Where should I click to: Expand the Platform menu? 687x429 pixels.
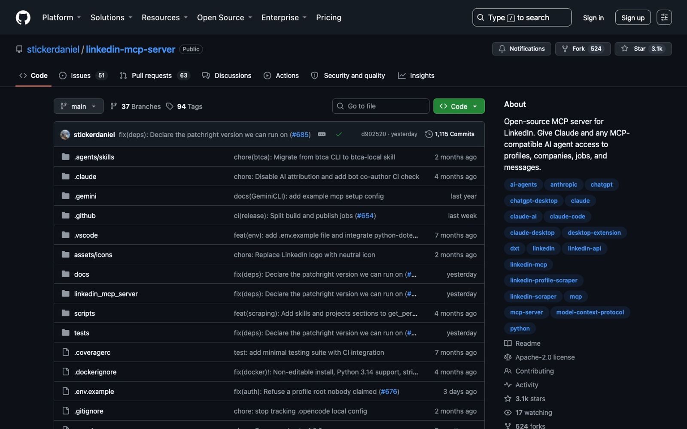(61, 18)
